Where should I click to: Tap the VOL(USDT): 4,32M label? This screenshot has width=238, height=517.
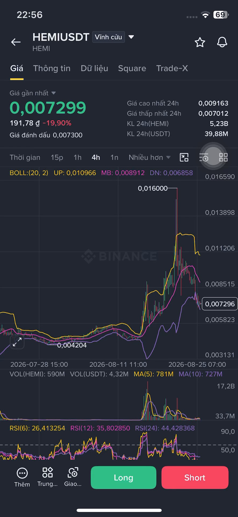coord(99,374)
